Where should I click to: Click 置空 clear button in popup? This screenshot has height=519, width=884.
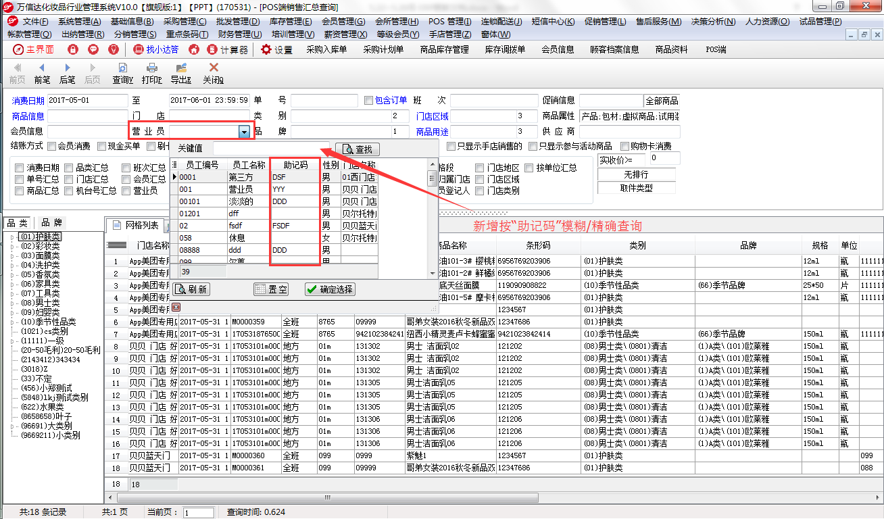point(271,289)
